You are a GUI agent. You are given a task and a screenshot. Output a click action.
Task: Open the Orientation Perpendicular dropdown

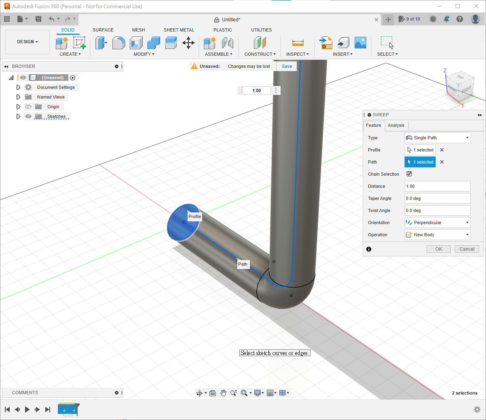pos(437,223)
